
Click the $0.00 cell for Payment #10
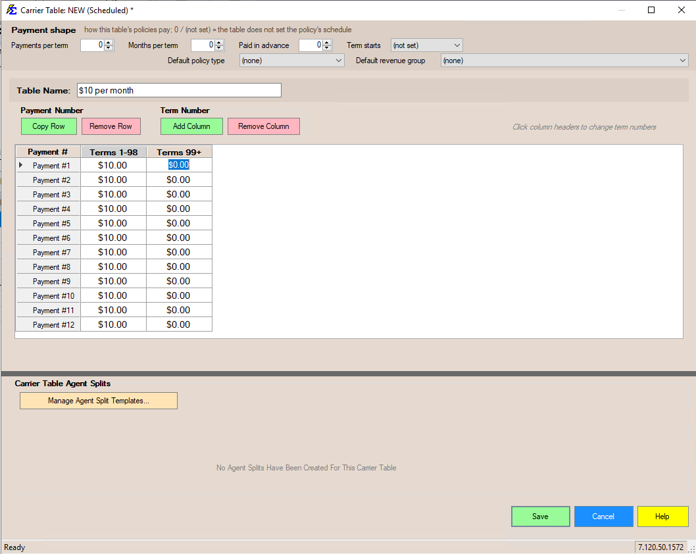coord(179,295)
